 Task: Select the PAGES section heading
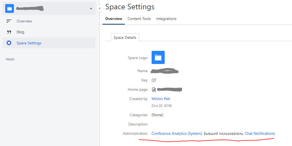10,59
